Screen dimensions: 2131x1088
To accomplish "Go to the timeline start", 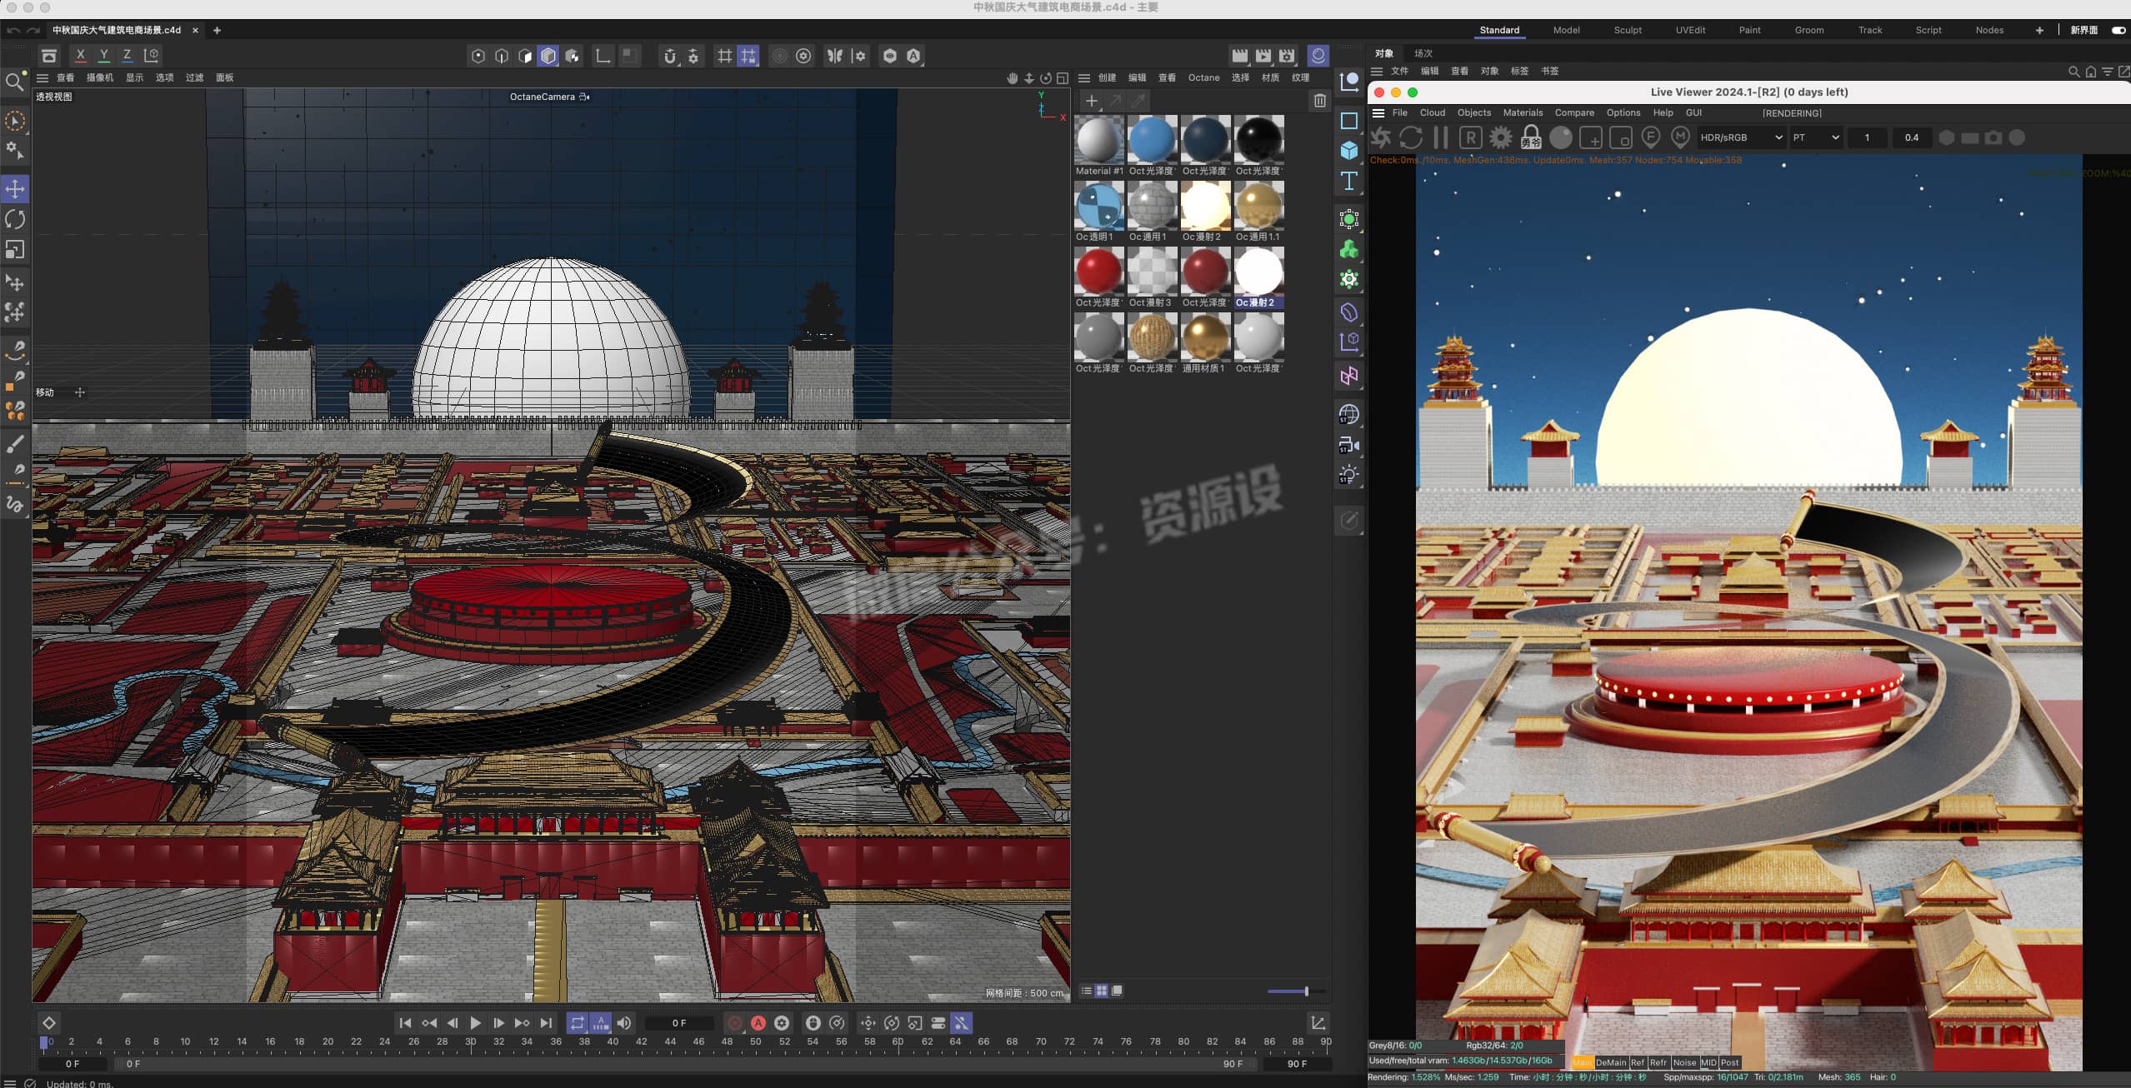I will [x=405, y=1023].
